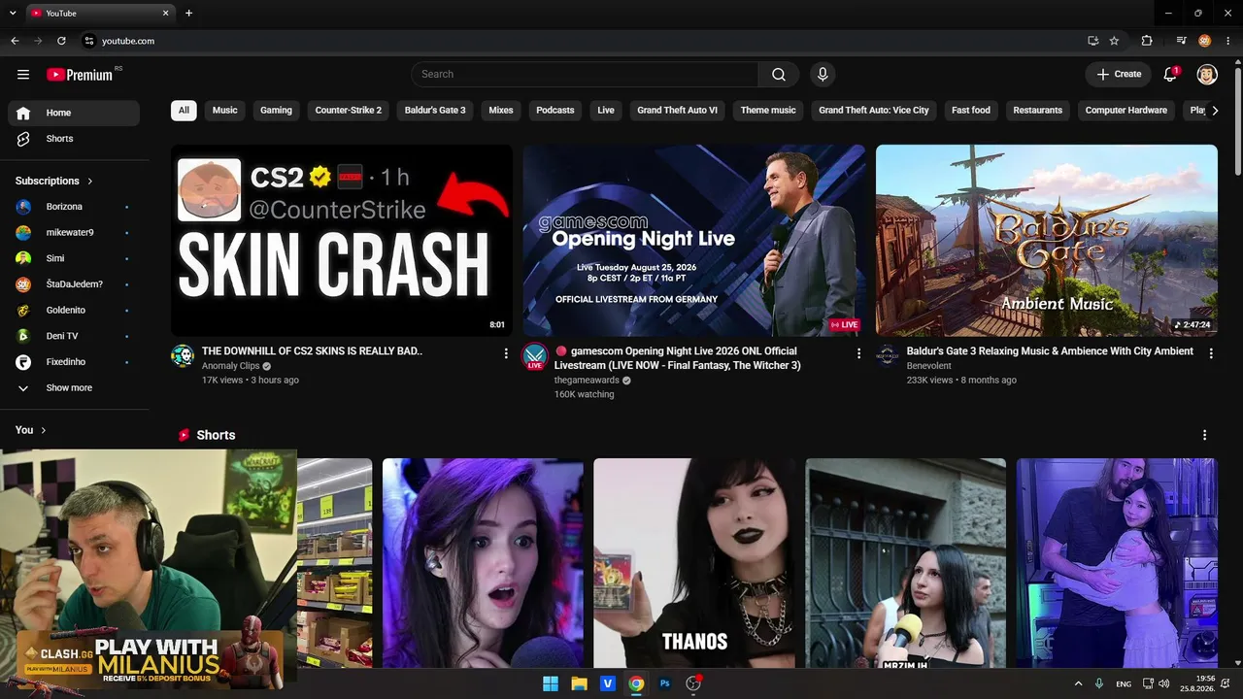Open the YouTube guide hamburger menu
Image resolution: width=1243 pixels, height=699 pixels.
coord(23,75)
